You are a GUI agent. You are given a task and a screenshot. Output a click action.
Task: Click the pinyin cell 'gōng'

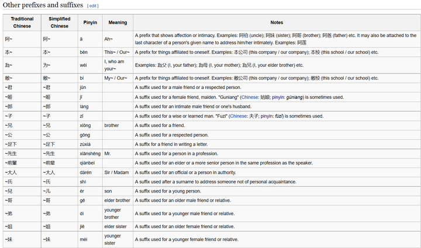click(x=90, y=135)
